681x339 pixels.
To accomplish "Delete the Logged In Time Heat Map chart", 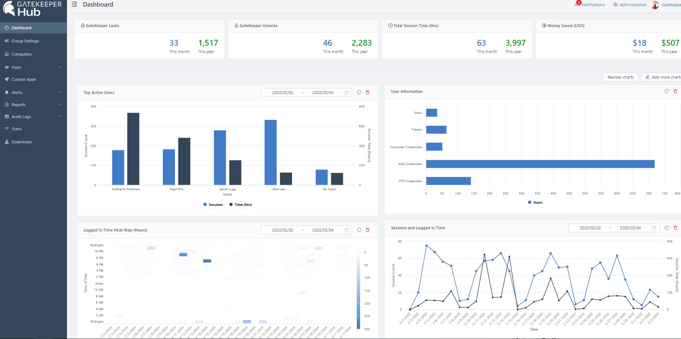I will pyautogui.click(x=368, y=230).
